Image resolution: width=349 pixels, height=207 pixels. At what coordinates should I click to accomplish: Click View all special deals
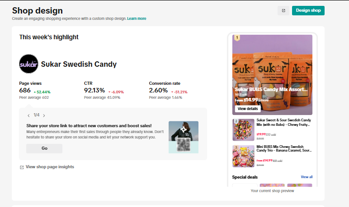click(307, 177)
